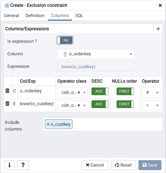166x173 pixels.
Task: Expand operator class dropdown for o_orderkey row
Action: [x=84, y=92]
